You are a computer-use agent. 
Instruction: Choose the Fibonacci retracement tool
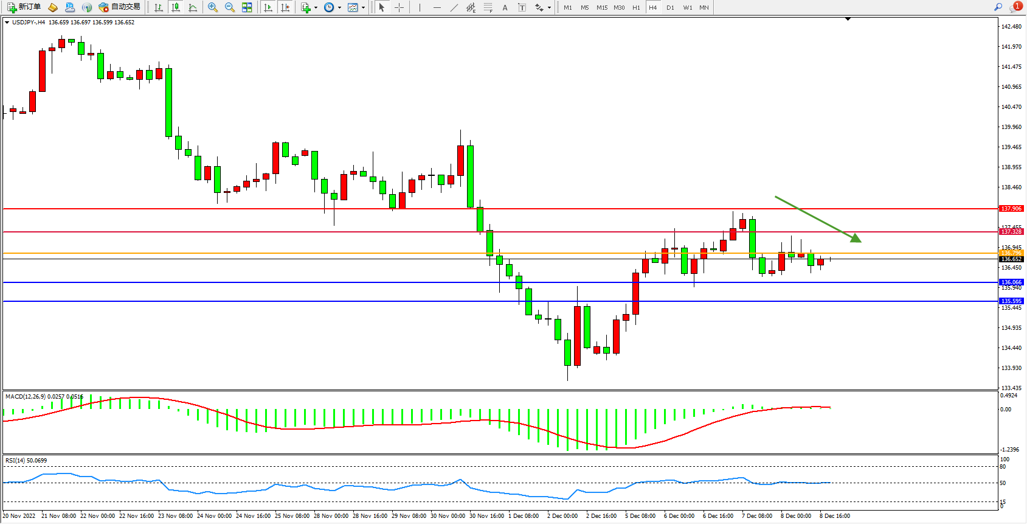click(488, 7)
